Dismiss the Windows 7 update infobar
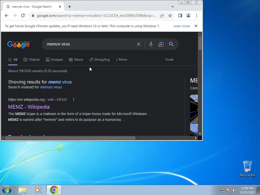The width and height of the screenshot is (260, 195). 196,26
